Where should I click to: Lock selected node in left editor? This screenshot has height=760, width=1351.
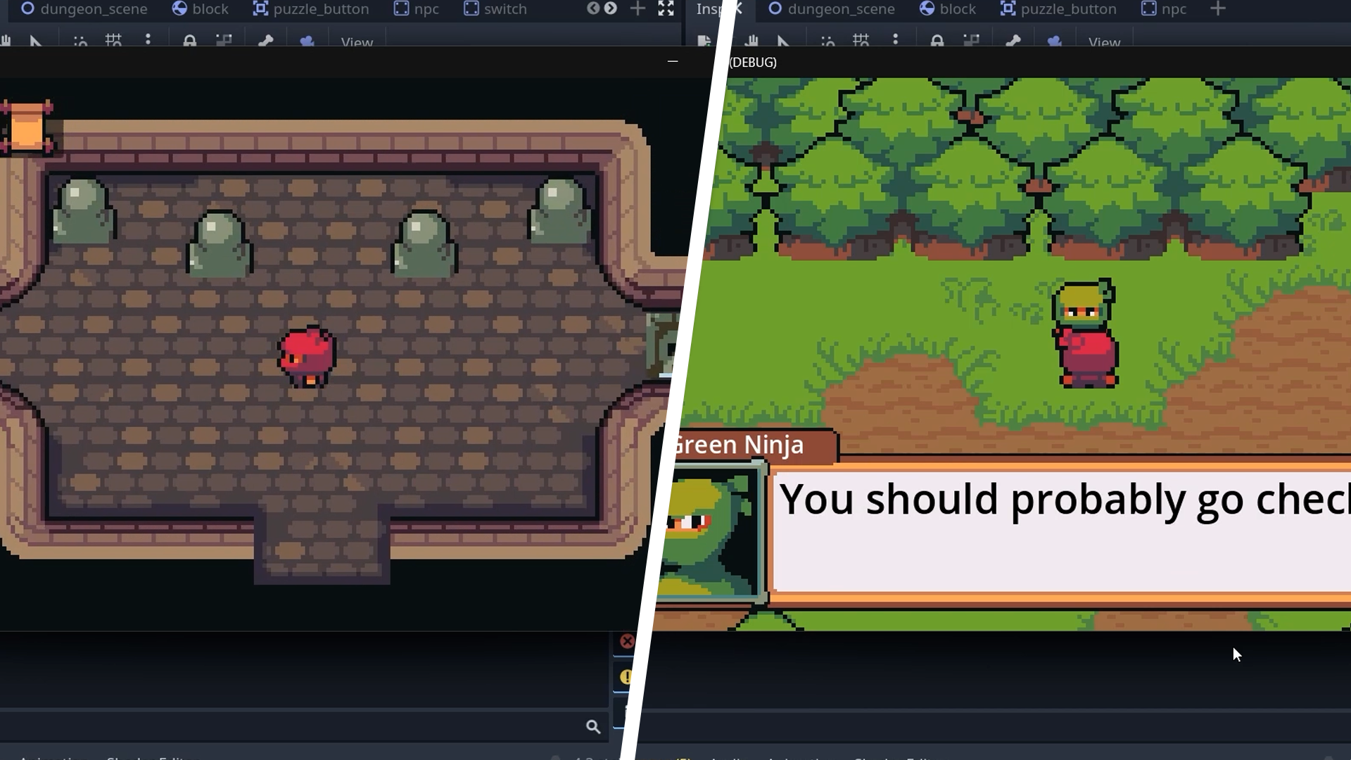tap(189, 41)
